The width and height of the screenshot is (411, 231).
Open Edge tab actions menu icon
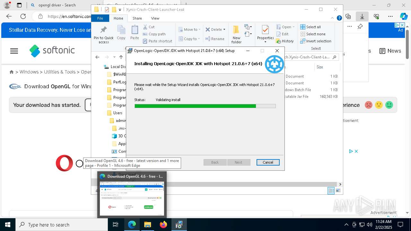tap(19, 5)
